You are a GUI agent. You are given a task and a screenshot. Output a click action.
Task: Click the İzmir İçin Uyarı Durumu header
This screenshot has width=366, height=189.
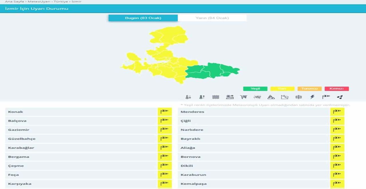37,9
